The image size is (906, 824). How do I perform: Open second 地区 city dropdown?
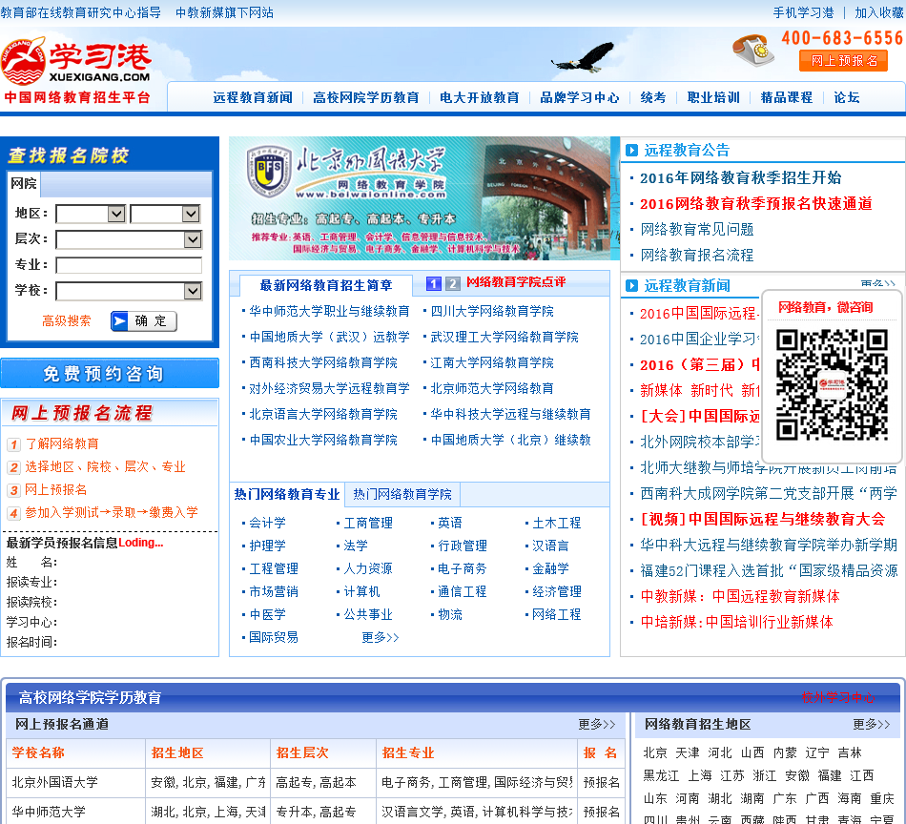pos(165,214)
